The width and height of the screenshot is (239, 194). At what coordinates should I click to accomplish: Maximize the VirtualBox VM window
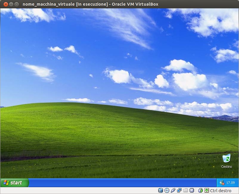[x=16, y=4]
